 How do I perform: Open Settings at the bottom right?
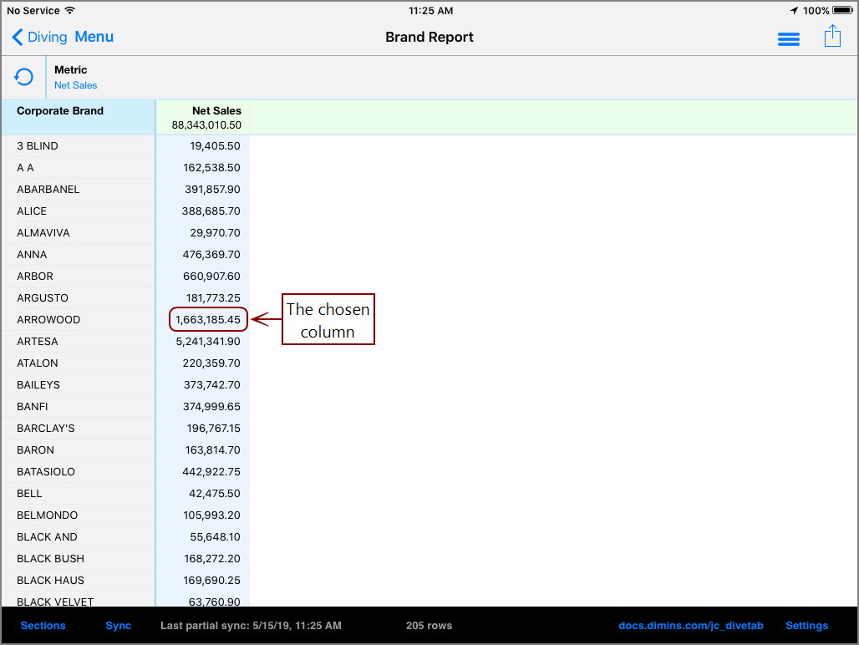pos(806,625)
